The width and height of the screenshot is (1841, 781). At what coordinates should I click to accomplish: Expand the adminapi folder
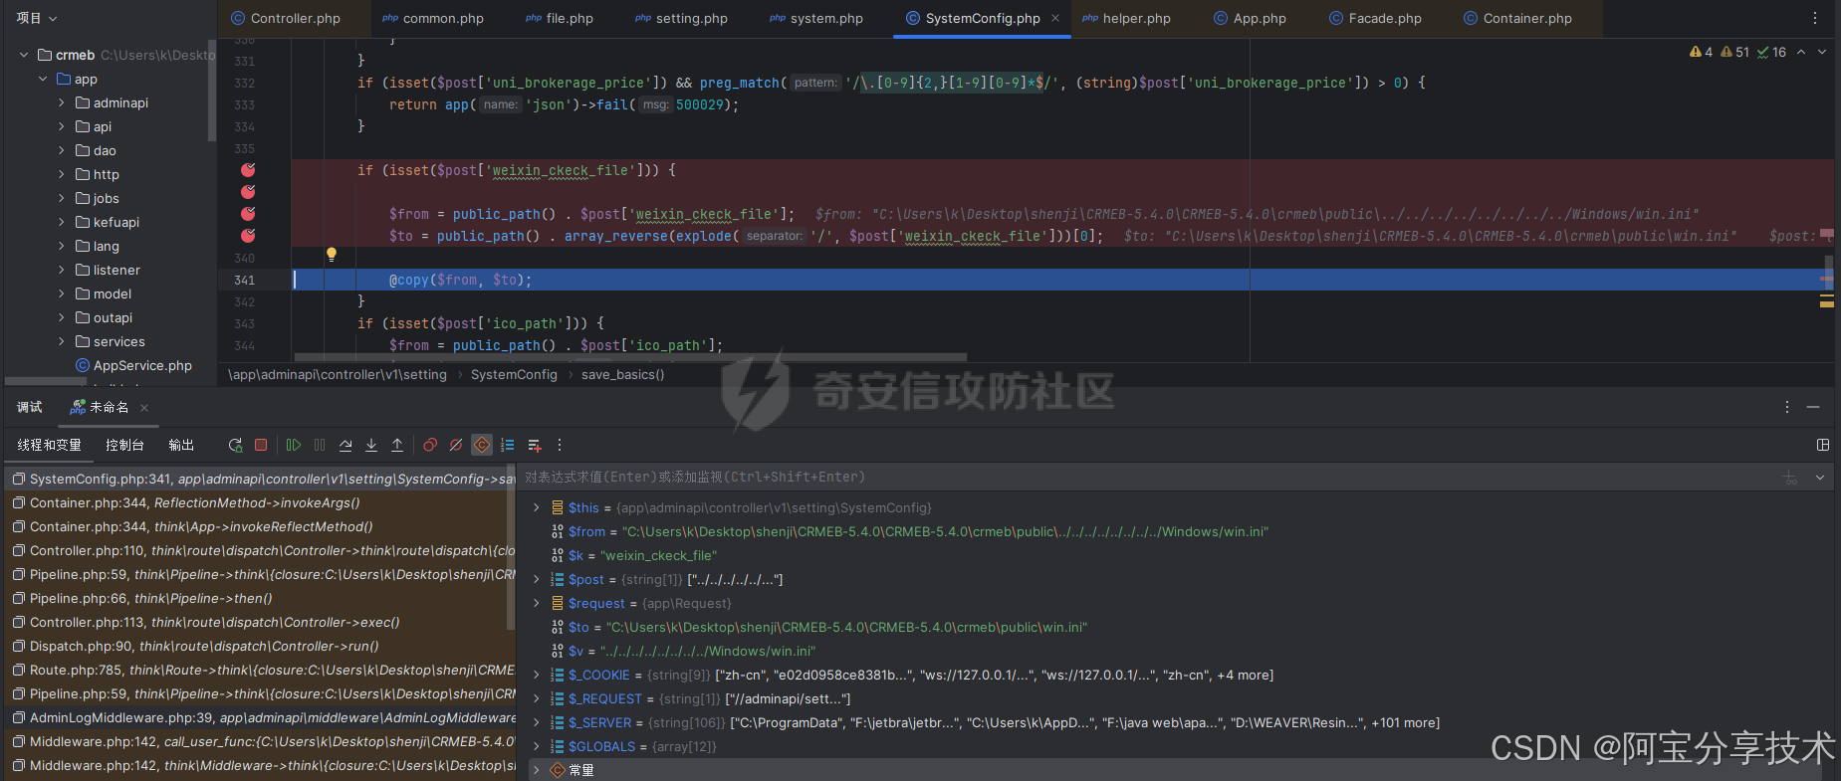coord(62,102)
